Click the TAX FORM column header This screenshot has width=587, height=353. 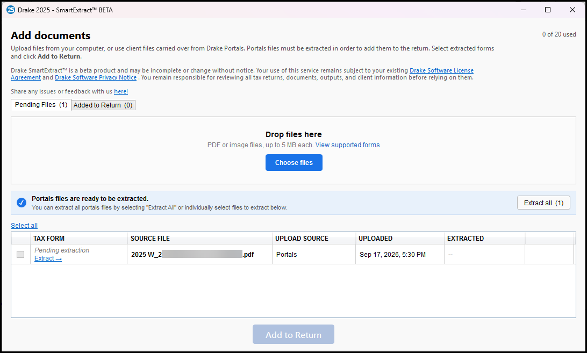tap(79, 239)
